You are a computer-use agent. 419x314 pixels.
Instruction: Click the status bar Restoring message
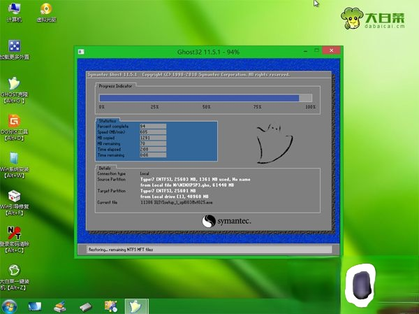coord(121,250)
